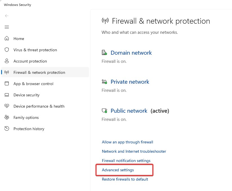The width and height of the screenshot is (232, 191).
Task: Launch Network and Internet troubleshooter
Action: tap(134, 151)
